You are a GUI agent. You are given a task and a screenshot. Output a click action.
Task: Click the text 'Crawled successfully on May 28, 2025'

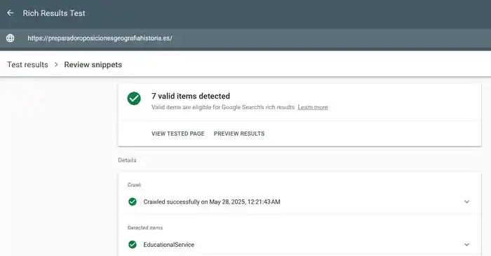tap(212, 202)
